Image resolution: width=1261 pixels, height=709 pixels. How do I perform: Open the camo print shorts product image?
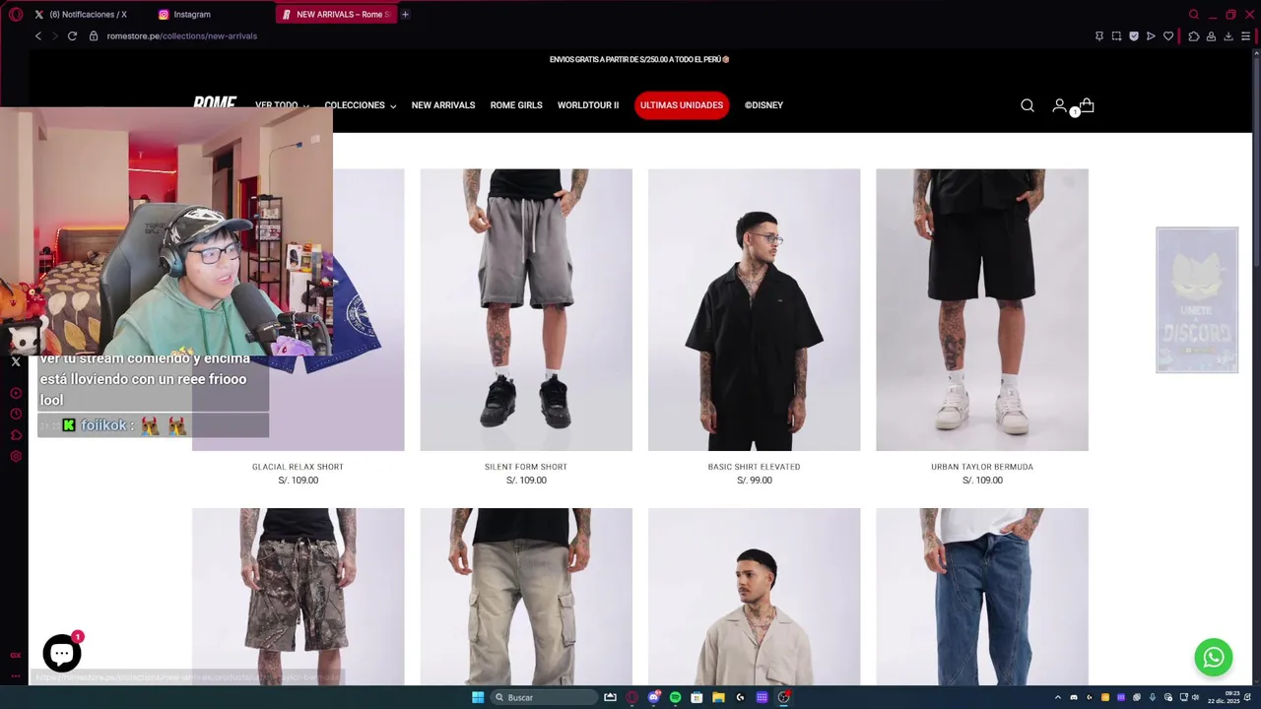click(298, 596)
